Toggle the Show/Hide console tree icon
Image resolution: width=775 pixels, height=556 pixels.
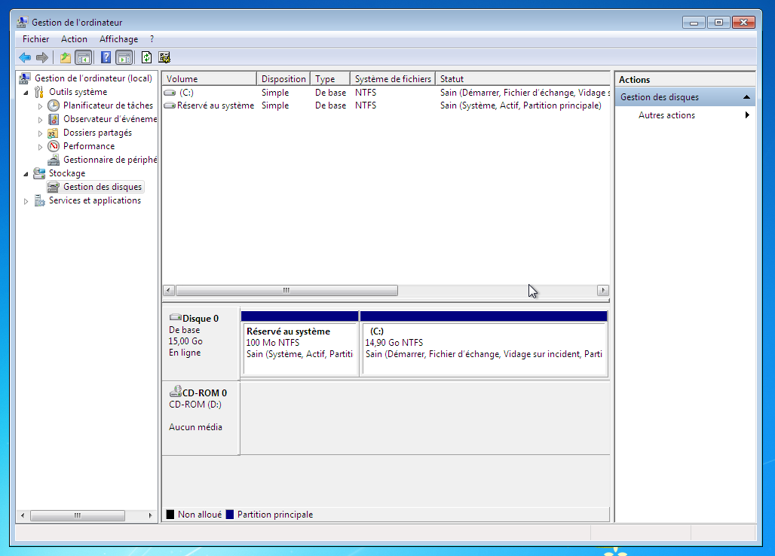coord(84,58)
